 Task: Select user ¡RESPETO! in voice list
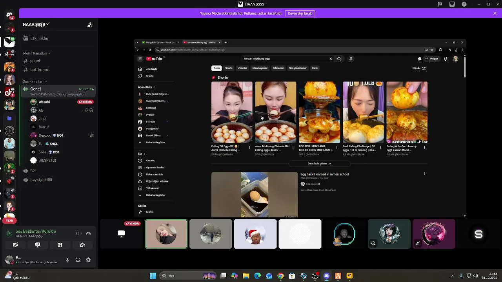click(62, 160)
